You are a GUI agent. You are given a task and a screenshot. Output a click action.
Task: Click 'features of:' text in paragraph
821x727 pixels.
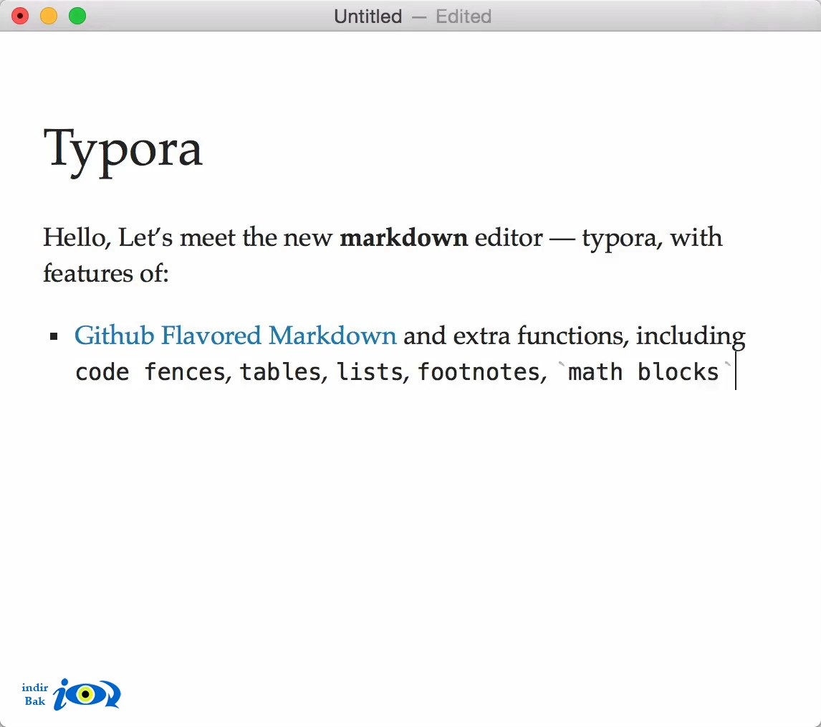106,274
